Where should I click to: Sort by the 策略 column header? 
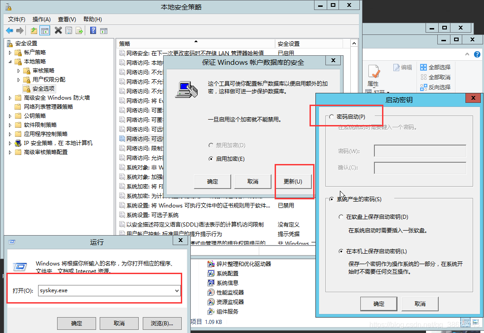(196, 43)
